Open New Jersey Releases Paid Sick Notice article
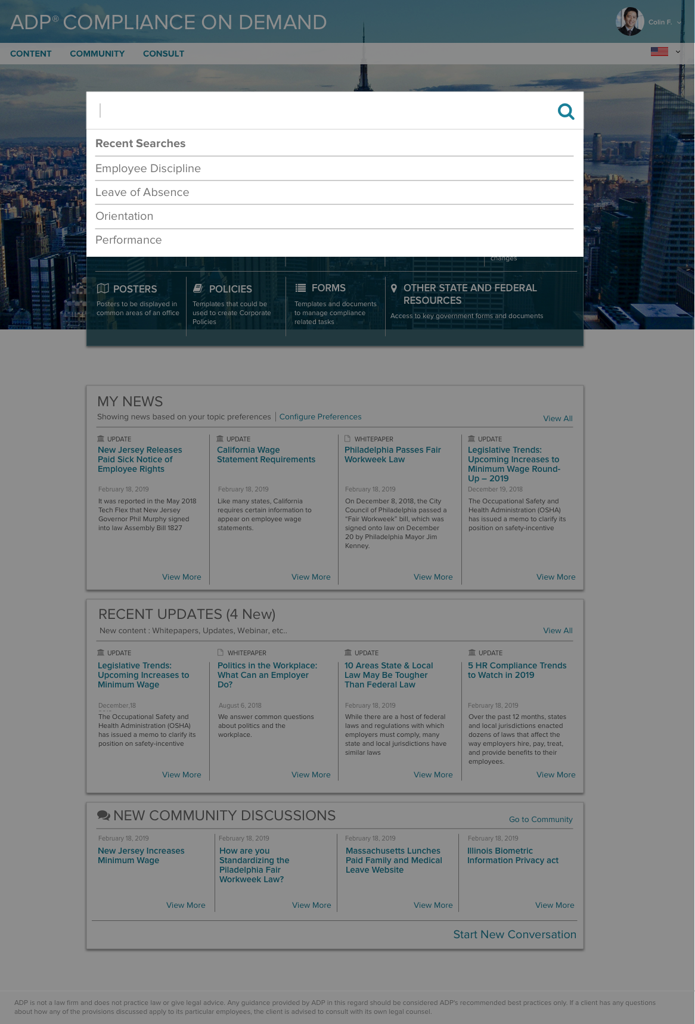Image resolution: width=695 pixels, height=1024 pixels. pos(140,459)
